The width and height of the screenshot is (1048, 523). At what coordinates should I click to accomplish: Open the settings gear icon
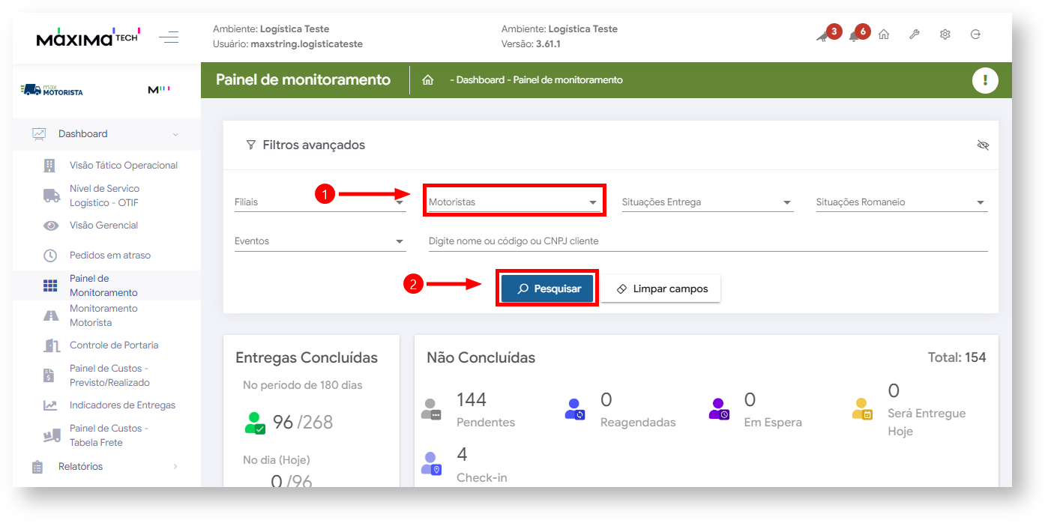pyautogui.click(x=945, y=34)
